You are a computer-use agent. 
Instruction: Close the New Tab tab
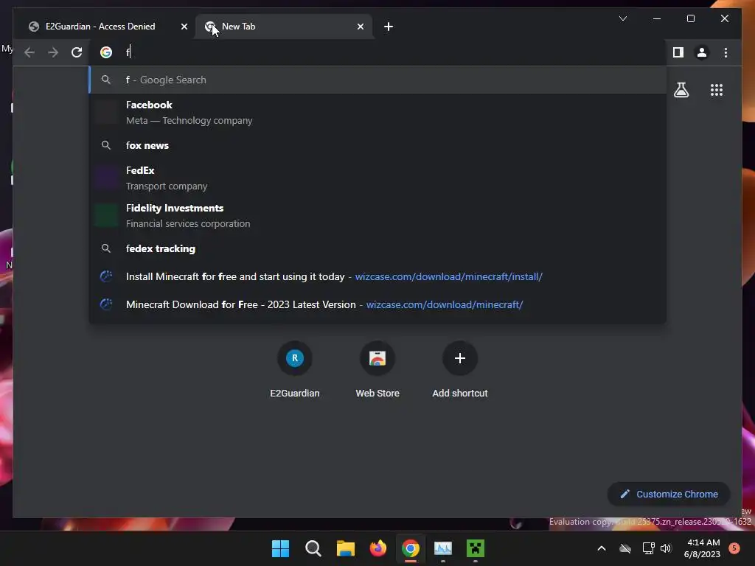tap(360, 27)
